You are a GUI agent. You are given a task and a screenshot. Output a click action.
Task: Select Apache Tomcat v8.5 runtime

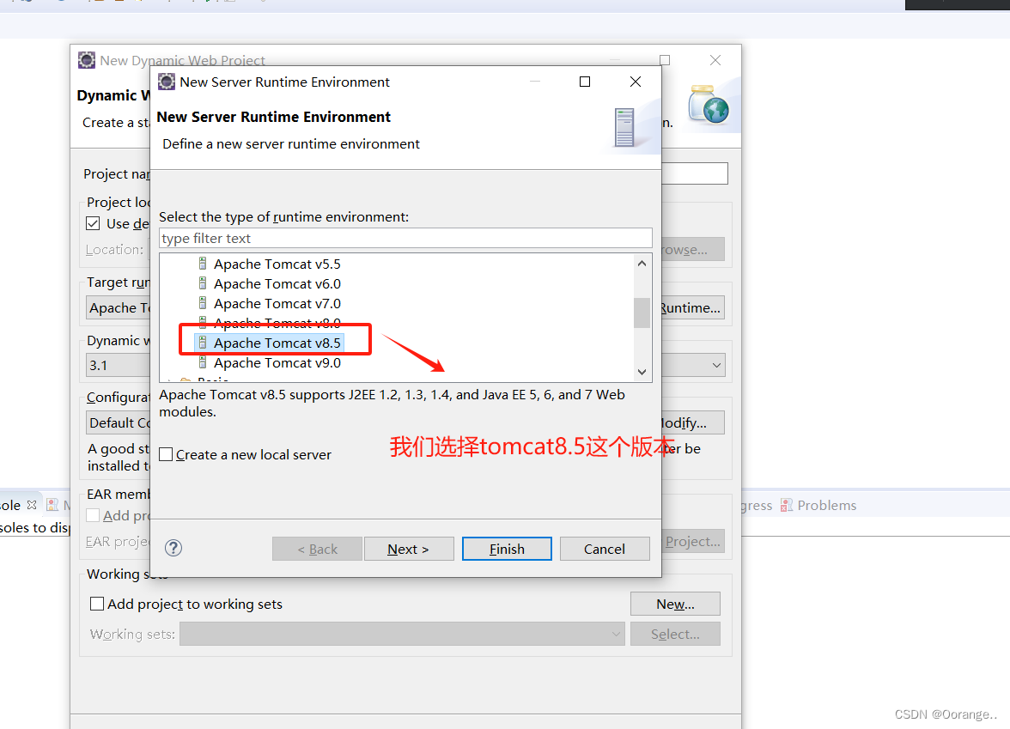277,343
